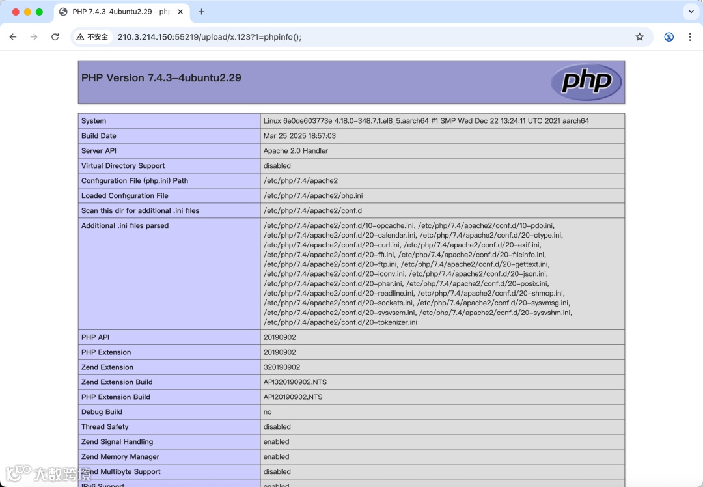Click the Zend Signal Handling label
The height and width of the screenshot is (487, 703).
pos(117,441)
